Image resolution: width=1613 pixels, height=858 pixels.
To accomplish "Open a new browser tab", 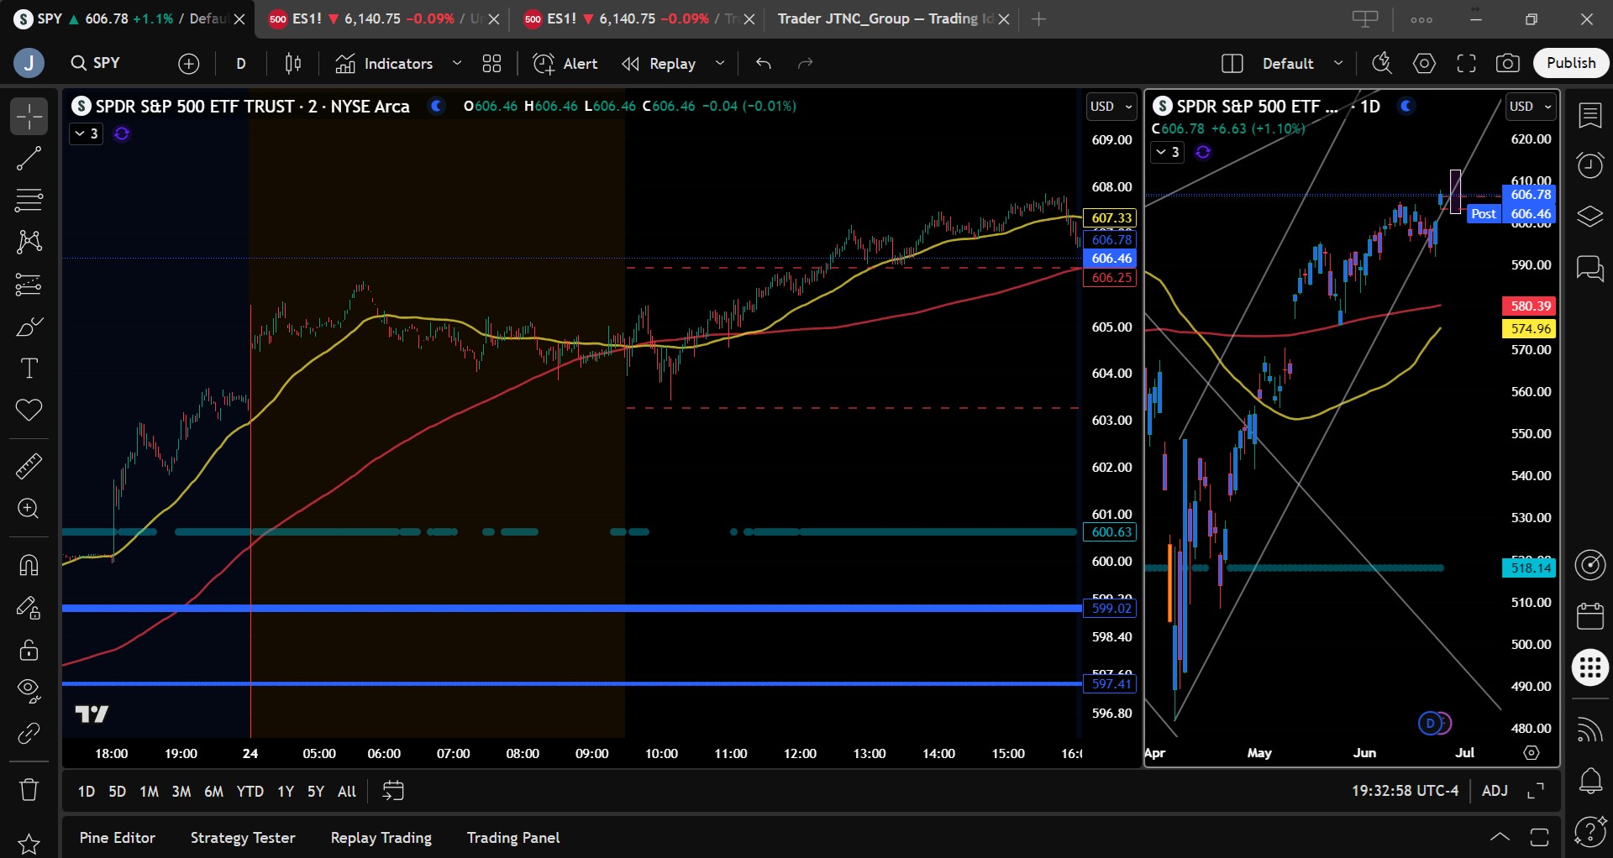I will pos(1039,18).
